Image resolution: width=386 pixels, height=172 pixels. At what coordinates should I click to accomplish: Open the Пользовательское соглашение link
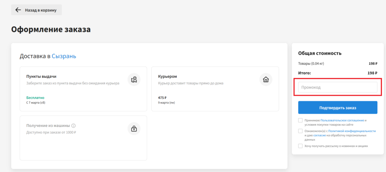tap(342, 120)
